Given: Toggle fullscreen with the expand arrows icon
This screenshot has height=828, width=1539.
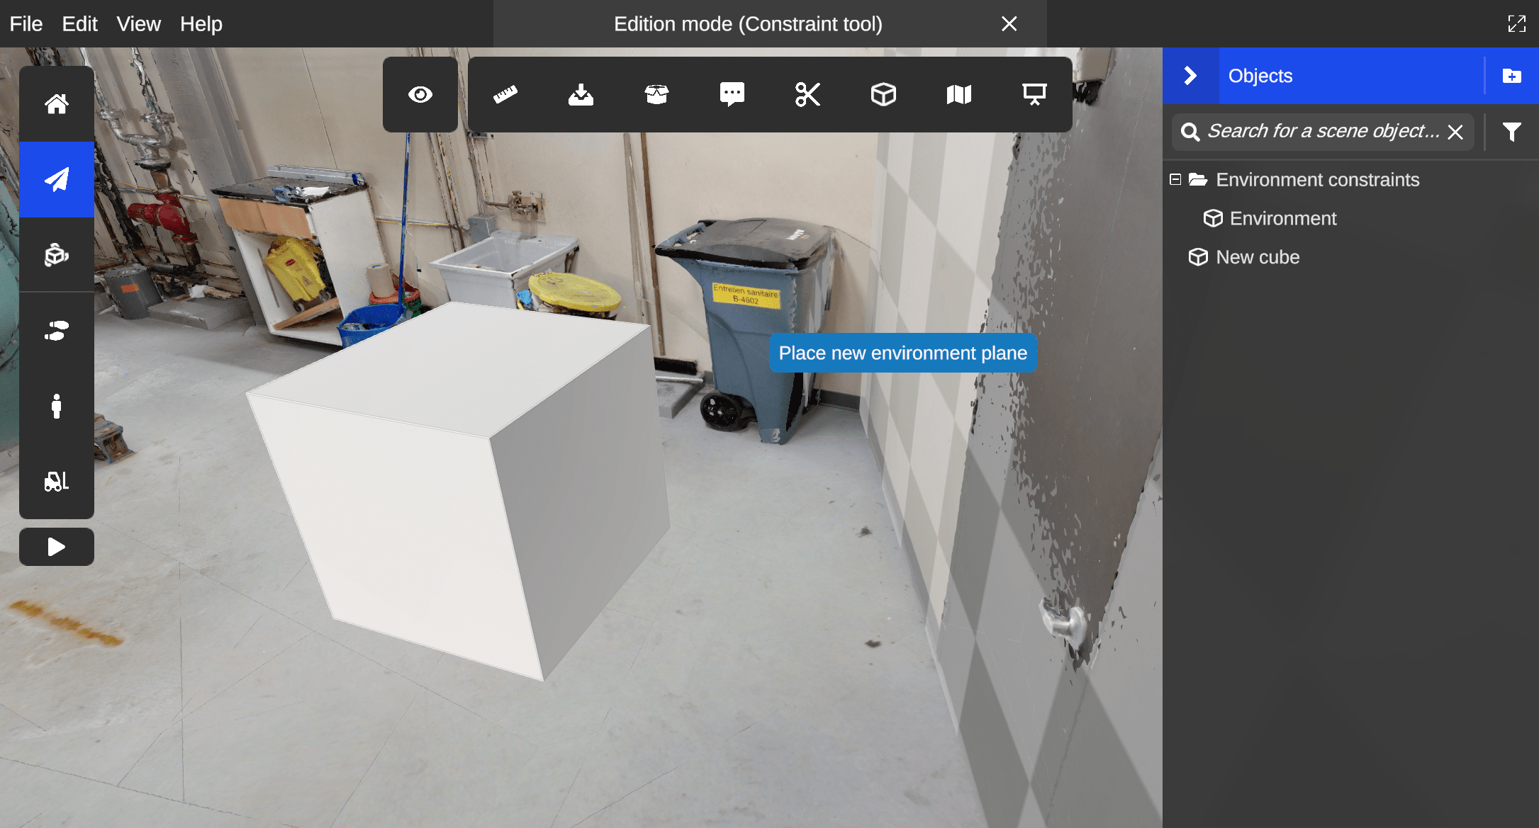Looking at the screenshot, I should (x=1516, y=23).
